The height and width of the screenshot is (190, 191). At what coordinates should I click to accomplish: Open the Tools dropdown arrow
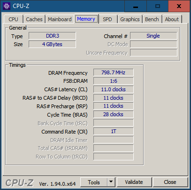pyautogui.click(x=111, y=182)
